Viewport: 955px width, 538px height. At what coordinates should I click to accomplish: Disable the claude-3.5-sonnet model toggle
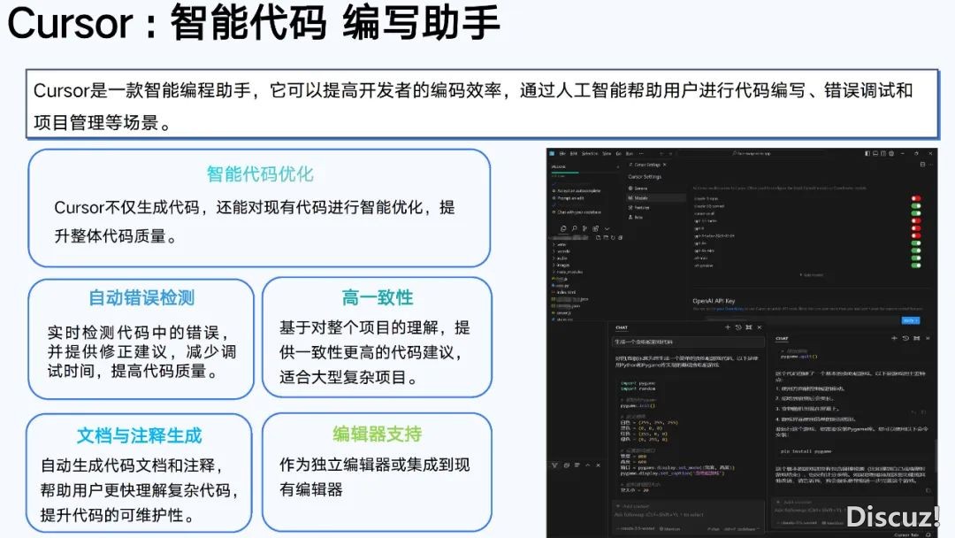916,206
